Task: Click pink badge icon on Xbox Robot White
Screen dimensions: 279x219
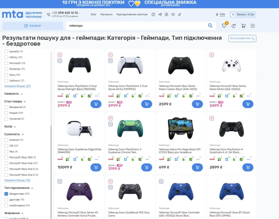Action: tap(212, 55)
